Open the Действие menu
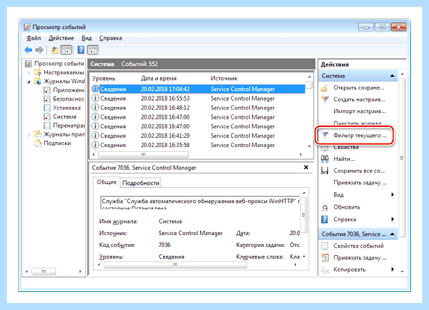 pyautogui.click(x=61, y=38)
